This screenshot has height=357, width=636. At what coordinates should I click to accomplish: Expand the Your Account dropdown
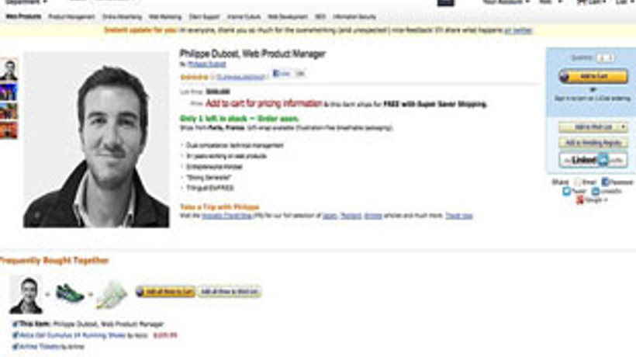pos(506,2)
